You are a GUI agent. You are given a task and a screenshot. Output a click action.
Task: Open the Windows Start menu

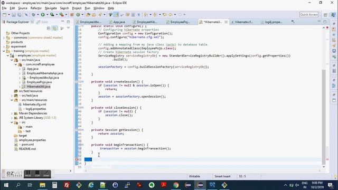(x=6, y=185)
